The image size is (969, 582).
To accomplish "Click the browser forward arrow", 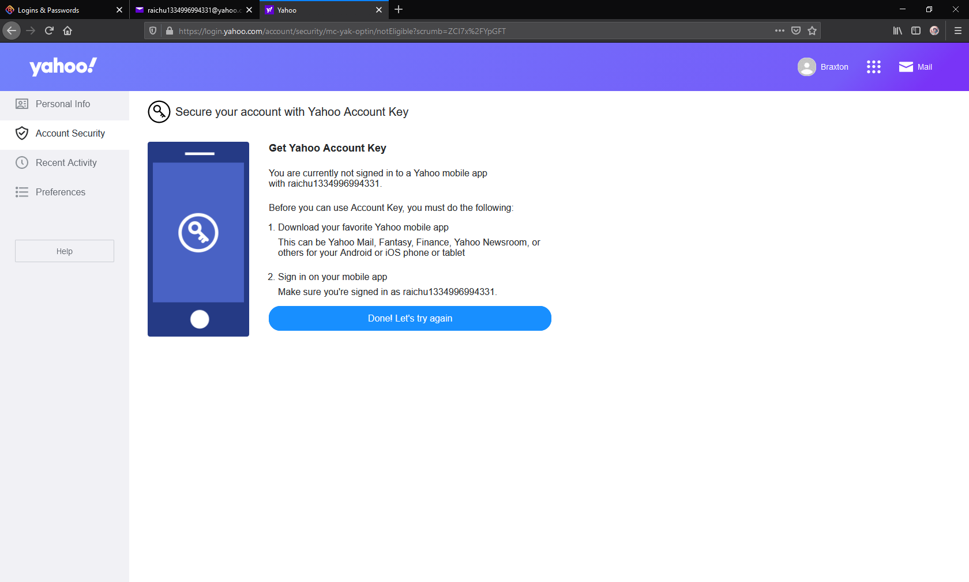I will point(31,31).
